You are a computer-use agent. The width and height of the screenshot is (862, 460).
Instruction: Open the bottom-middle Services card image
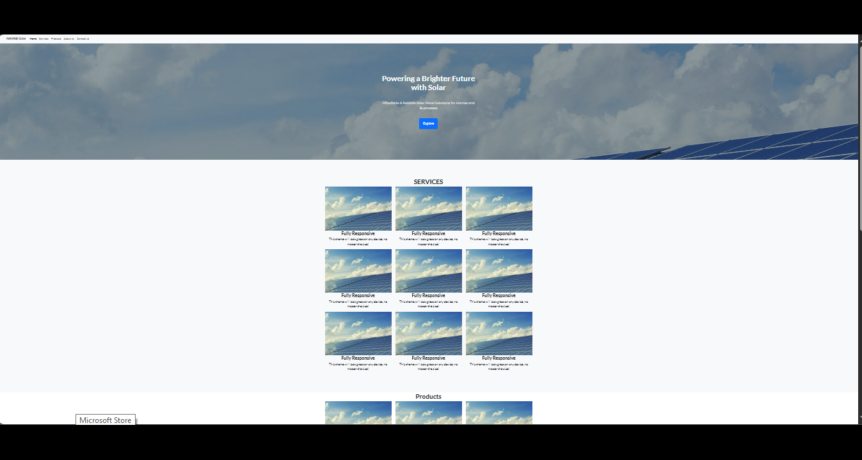pyautogui.click(x=429, y=333)
